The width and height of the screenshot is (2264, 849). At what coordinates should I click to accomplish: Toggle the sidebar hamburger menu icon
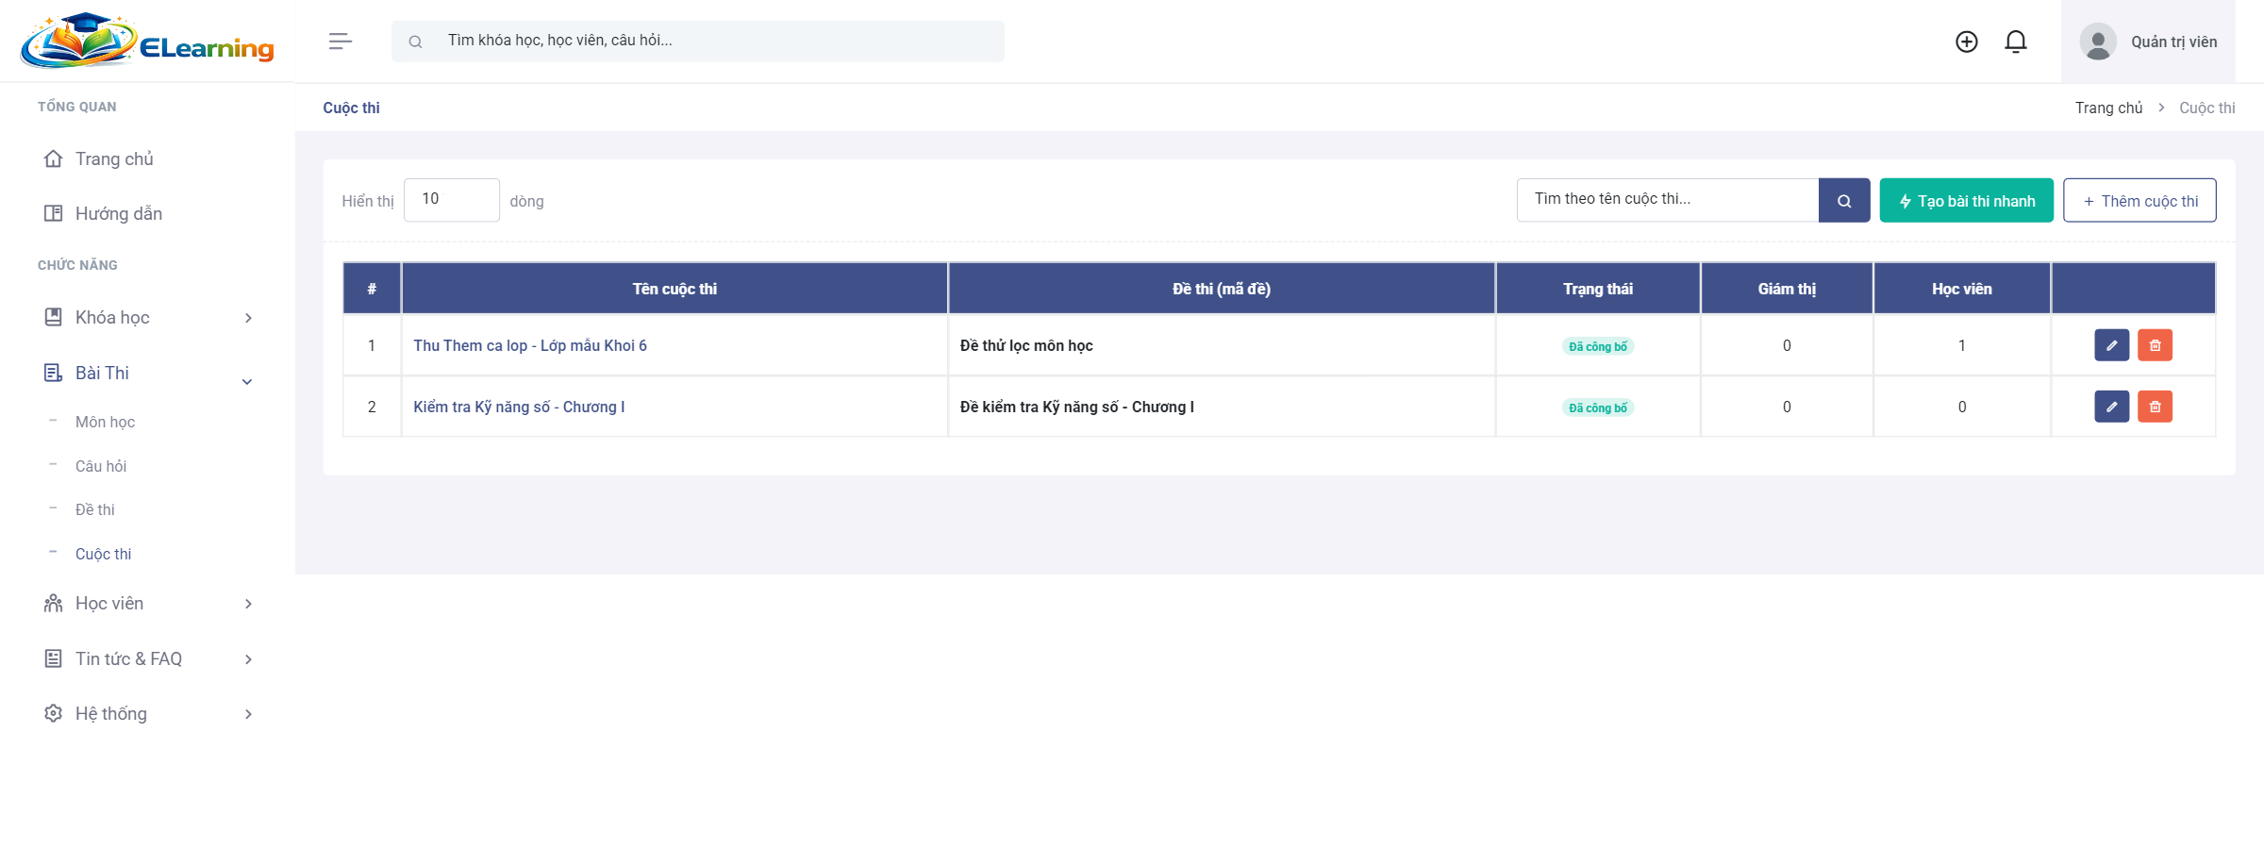click(341, 42)
